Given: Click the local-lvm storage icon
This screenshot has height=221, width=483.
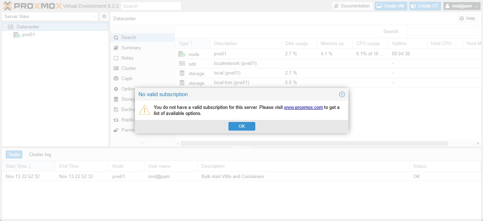Looking at the screenshot, I should (182, 83).
